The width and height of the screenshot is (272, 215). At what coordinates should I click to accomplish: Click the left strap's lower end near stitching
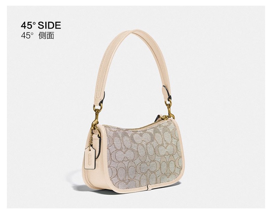pyautogui.click(x=99, y=97)
